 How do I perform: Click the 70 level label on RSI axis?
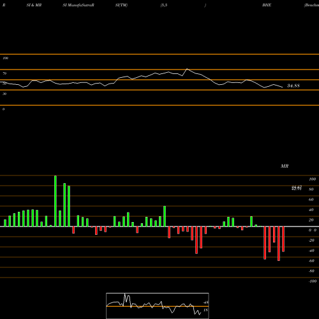tap(4, 73)
